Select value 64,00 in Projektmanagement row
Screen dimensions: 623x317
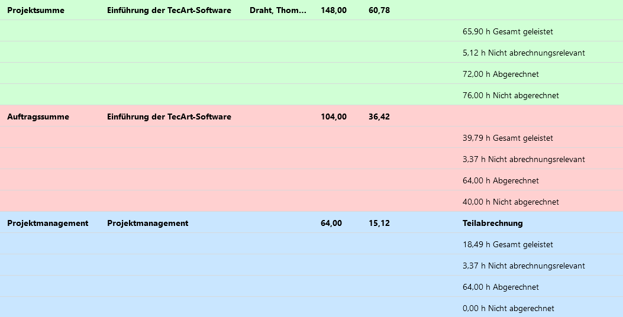coord(331,223)
